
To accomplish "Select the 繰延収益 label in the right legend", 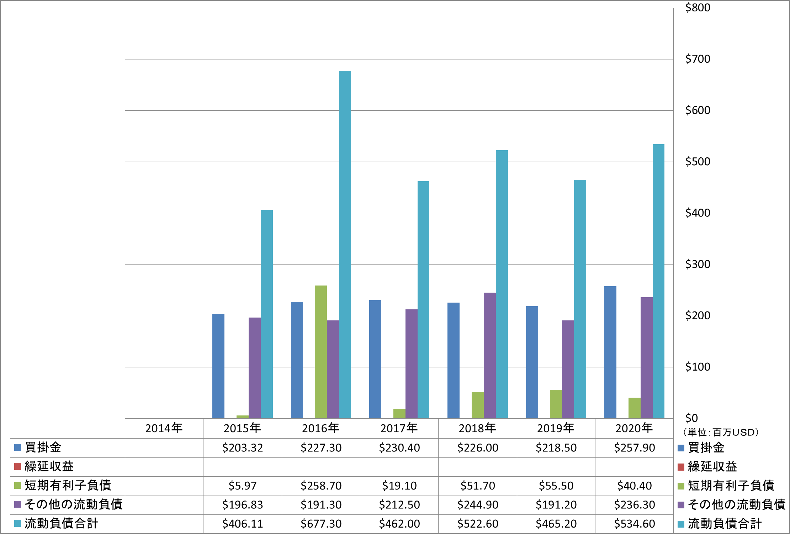I will point(712,466).
